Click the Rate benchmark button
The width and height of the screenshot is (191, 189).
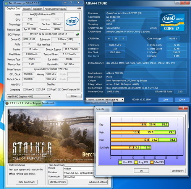coord(27,182)
